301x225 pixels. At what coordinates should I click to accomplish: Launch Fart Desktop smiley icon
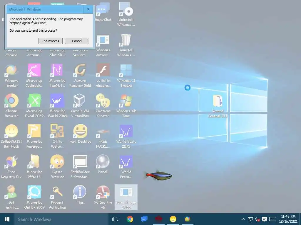pyautogui.click(x=80, y=134)
